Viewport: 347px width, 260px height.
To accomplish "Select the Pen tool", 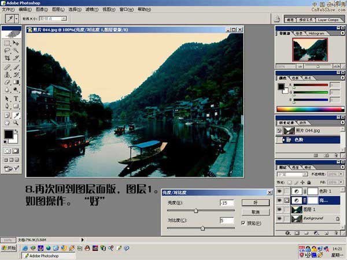I will (x=7, y=106).
